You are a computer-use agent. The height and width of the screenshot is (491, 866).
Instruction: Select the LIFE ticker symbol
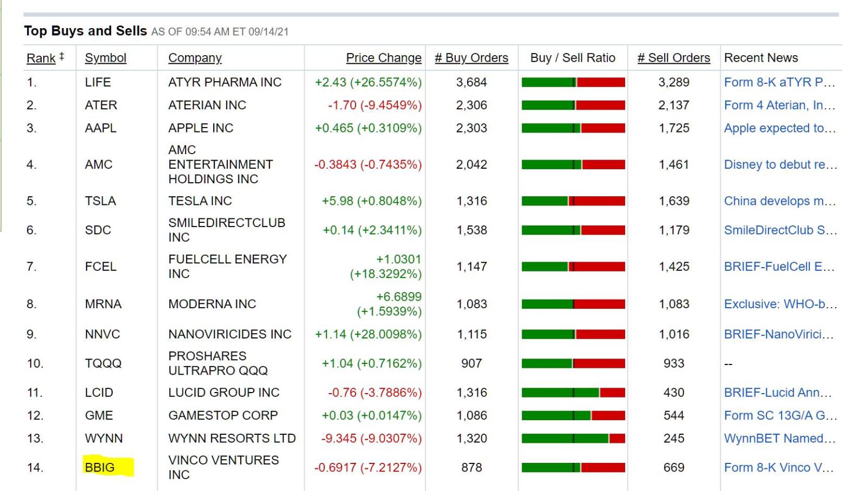click(98, 82)
